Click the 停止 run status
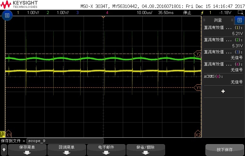The height and width of the screenshot is (156, 245). (187, 12)
